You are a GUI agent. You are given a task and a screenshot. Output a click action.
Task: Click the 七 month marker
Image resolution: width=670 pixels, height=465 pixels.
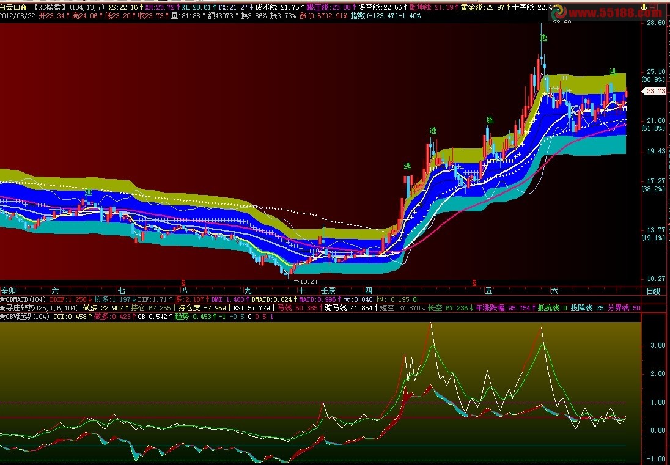(122, 291)
